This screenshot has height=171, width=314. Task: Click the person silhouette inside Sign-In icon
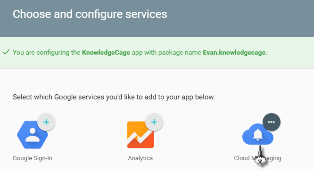pyautogui.click(x=33, y=135)
